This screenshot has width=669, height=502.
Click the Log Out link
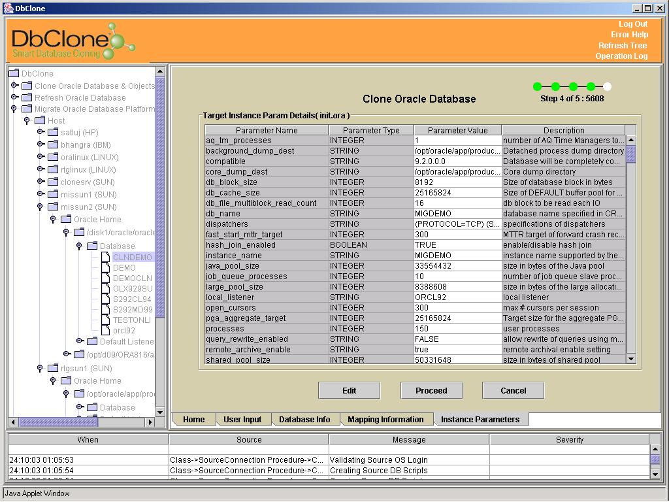coord(633,24)
